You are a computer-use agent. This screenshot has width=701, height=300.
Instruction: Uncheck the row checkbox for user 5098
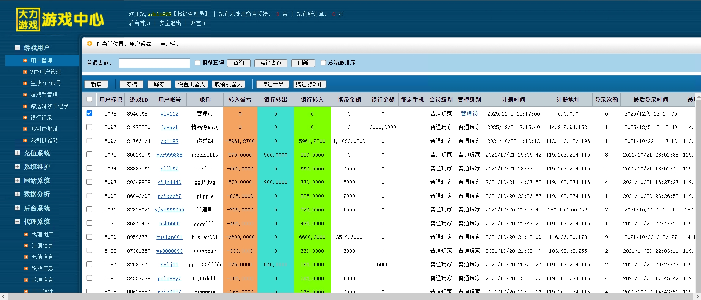pyautogui.click(x=89, y=113)
